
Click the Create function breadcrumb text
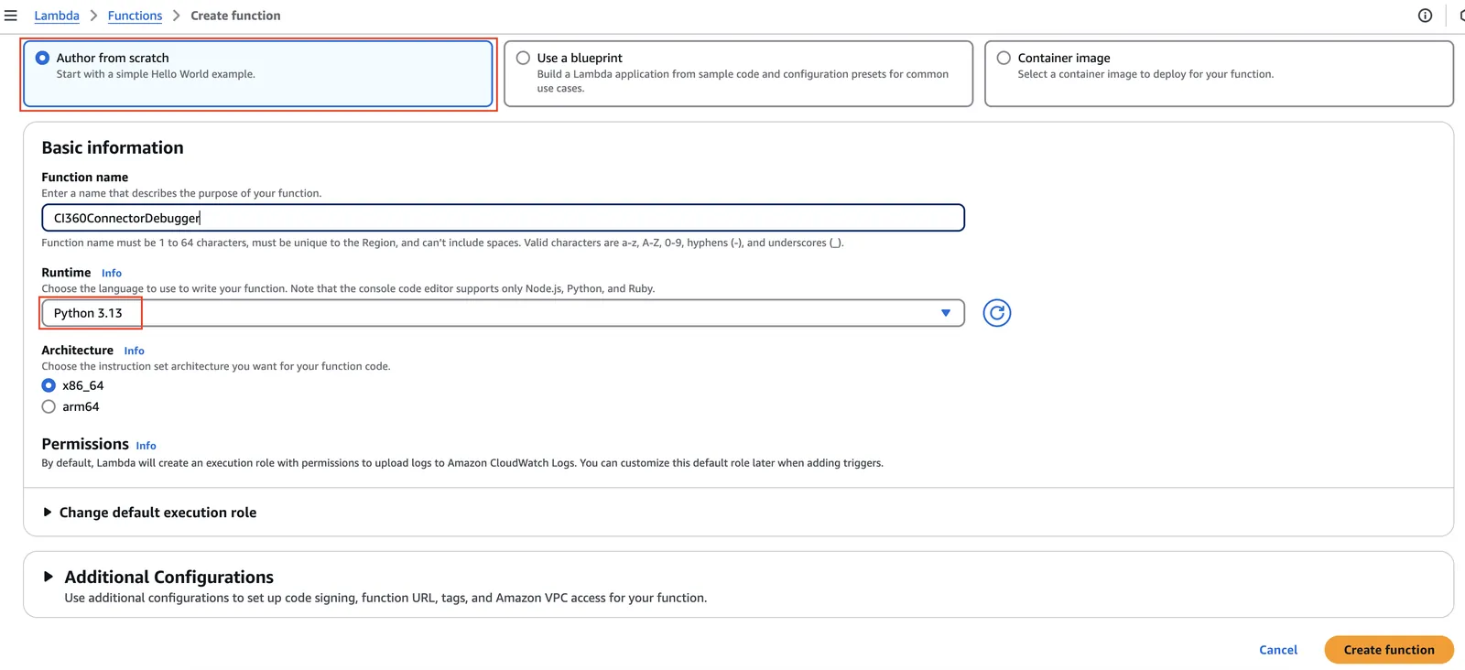coord(235,16)
